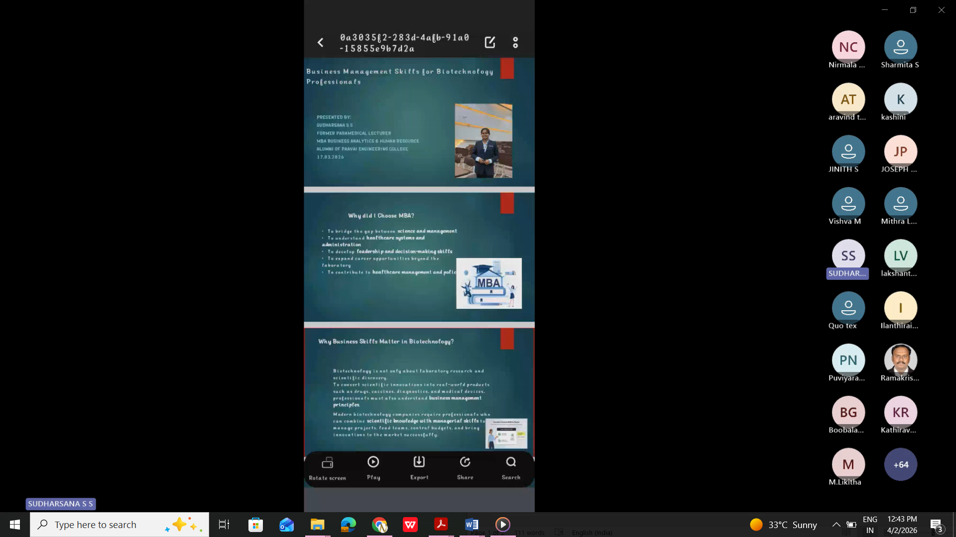
Task: Select the Business Management Skills title slide
Action: click(419, 122)
